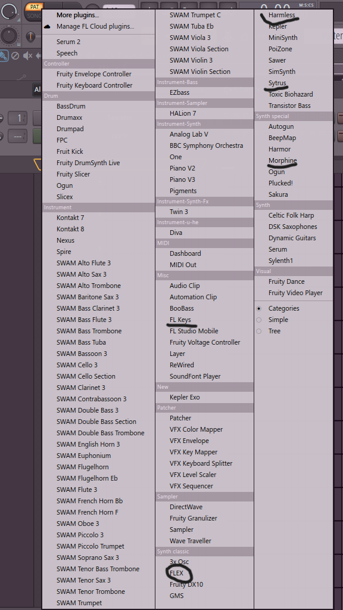The image size is (343, 610).
Task: Add Audio Clip channel
Action: 185,286
